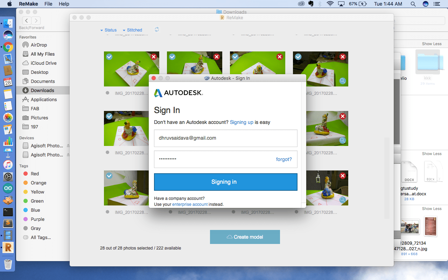The width and height of the screenshot is (448, 280).
Task: Open Finder from the dock
Action: coord(8,23)
